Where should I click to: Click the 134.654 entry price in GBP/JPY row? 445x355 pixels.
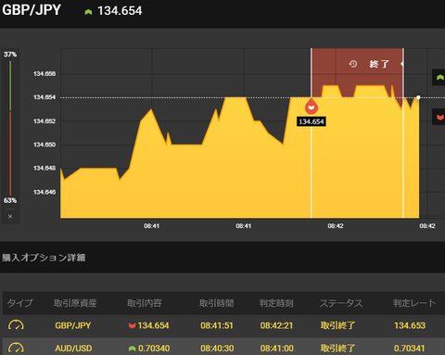pos(153,325)
